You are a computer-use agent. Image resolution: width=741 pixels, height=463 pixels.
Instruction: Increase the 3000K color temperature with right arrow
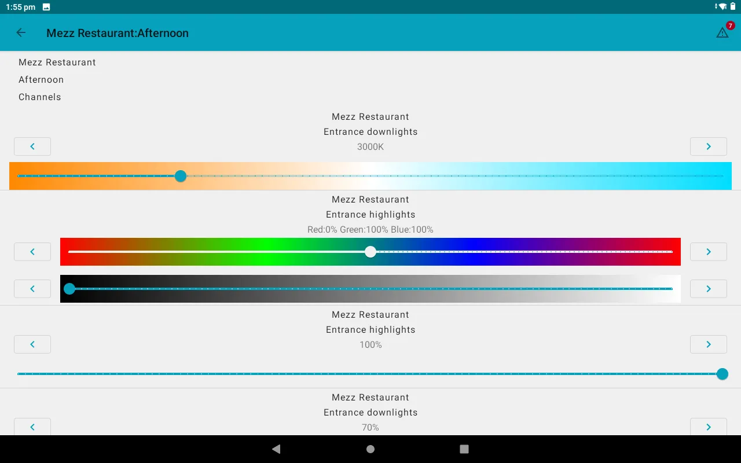click(709, 146)
